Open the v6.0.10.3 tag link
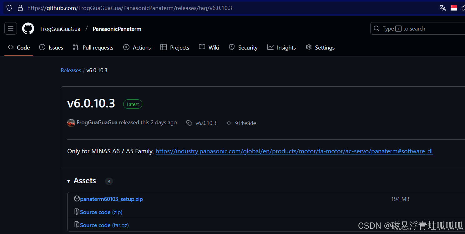The width and height of the screenshot is (465, 234). coord(206,123)
